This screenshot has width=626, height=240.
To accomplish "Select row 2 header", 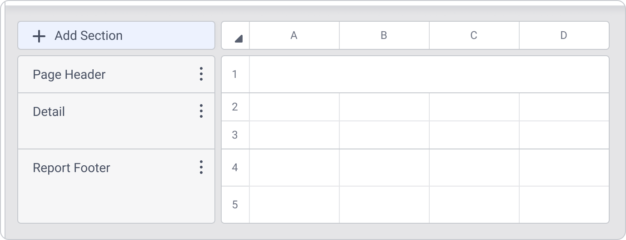I will click(235, 107).
